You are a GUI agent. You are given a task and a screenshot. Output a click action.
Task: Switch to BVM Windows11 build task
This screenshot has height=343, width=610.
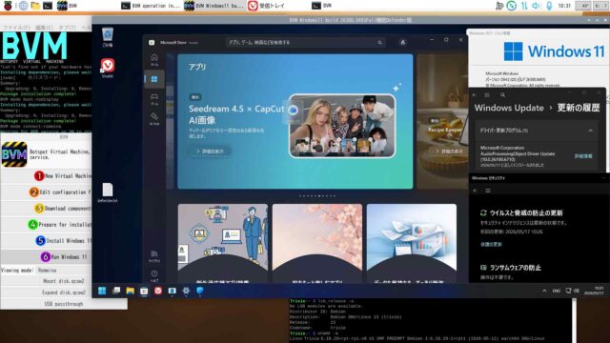[213, 6]
